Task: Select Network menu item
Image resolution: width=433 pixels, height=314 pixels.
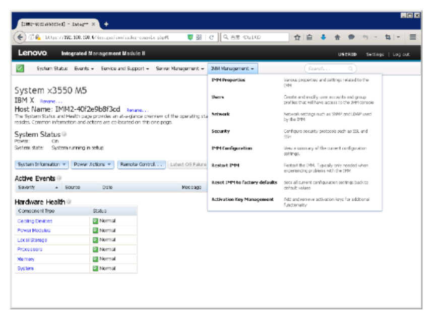Action: 220,114
